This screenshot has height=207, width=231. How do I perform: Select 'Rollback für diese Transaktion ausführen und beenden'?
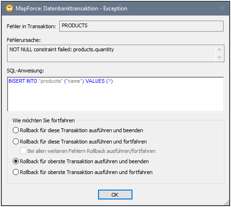[78, 130]
